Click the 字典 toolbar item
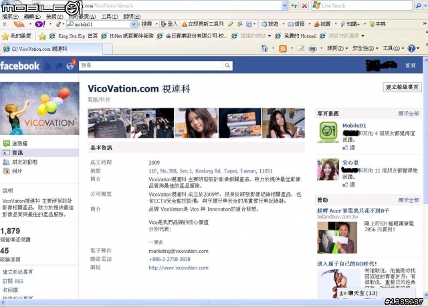Viewport: 428px width, 307px height. (378, 24)
